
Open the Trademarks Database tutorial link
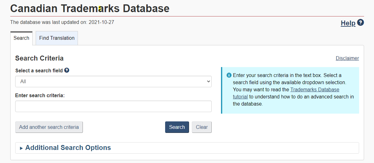point(314,90)
